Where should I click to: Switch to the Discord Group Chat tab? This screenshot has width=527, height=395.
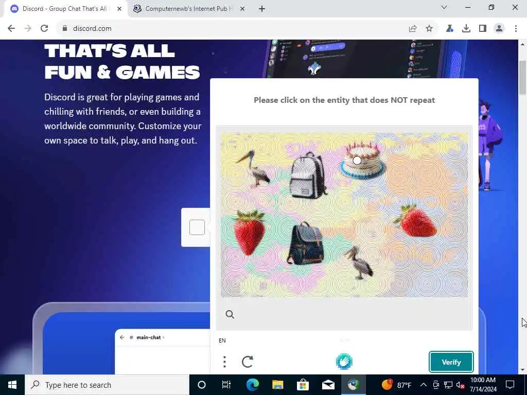[64, 9]
